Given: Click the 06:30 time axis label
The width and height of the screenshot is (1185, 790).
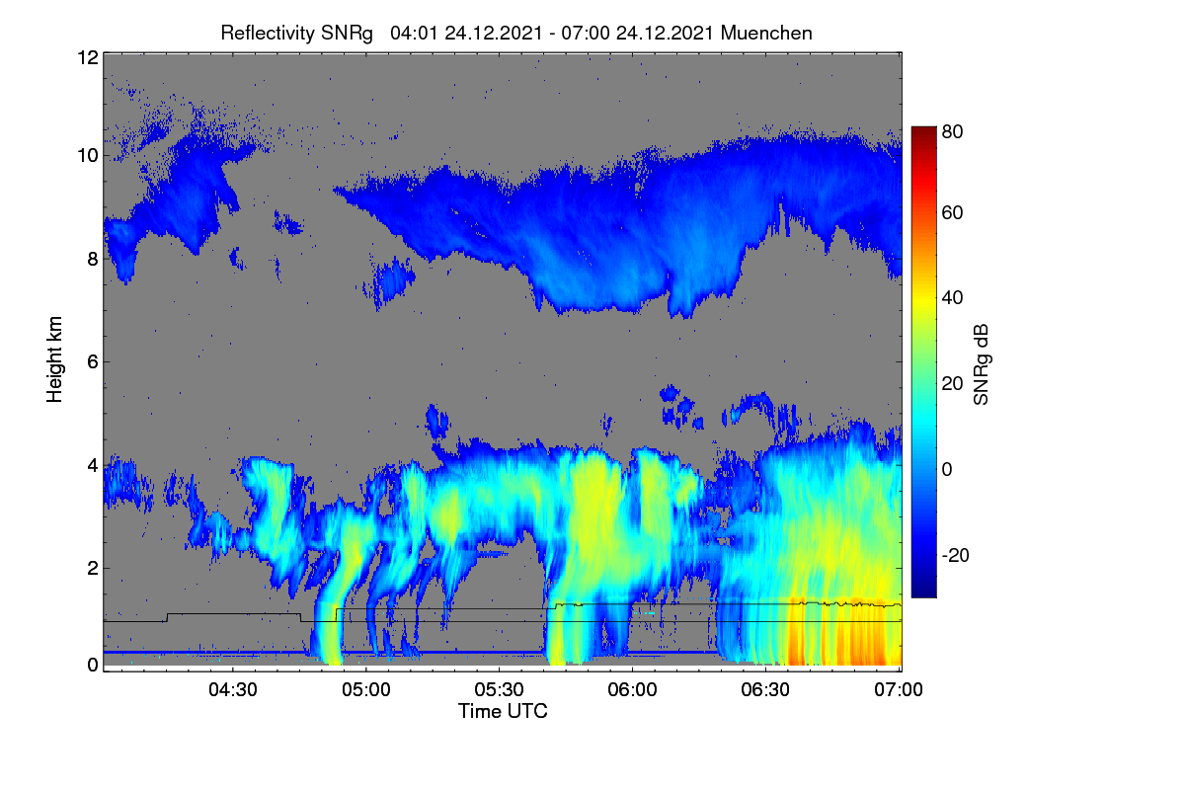Looking at the screenshot, I should pyautogui.click(x=765, y=690).
